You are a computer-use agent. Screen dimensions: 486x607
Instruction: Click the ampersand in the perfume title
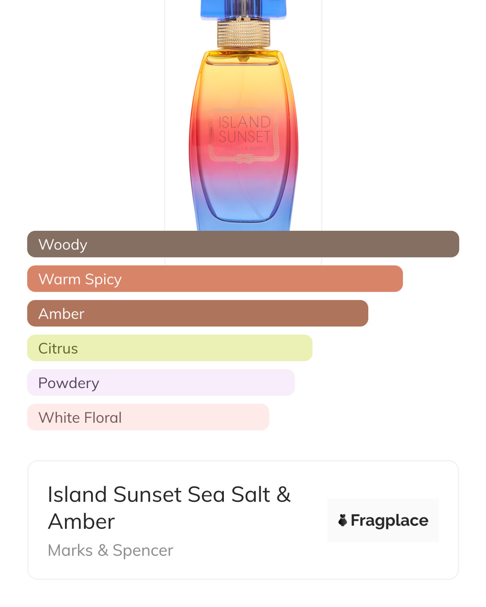(x=283, y=495)
